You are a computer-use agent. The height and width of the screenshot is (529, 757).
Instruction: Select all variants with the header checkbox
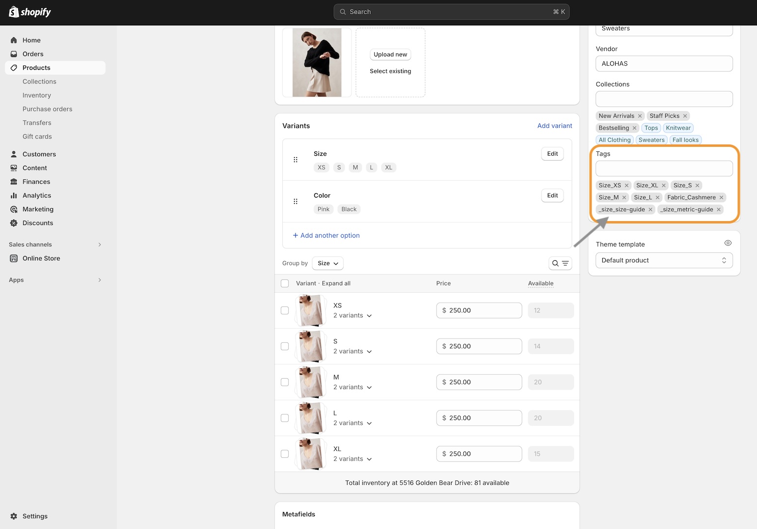[285, 283]
